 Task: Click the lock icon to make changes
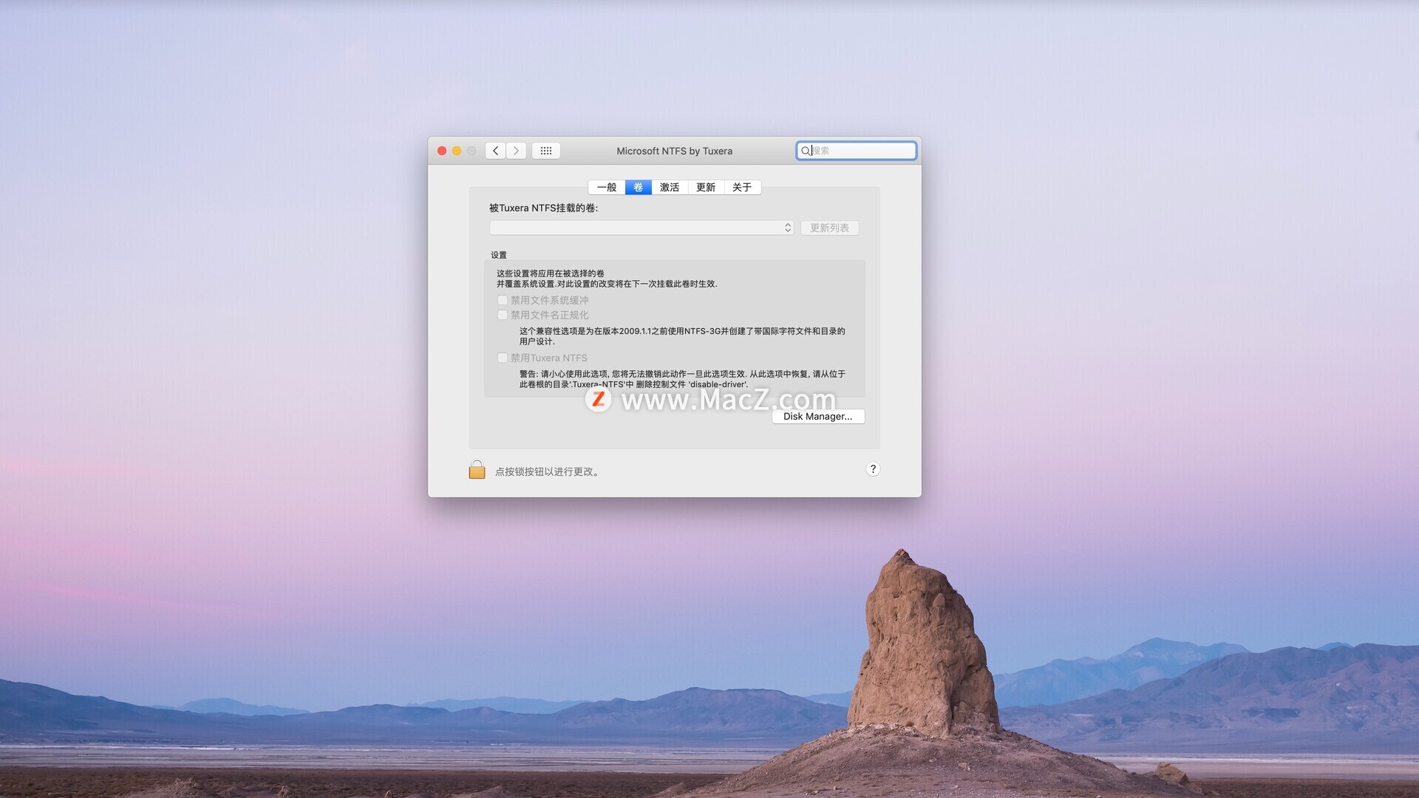click(x=477, y=470)
